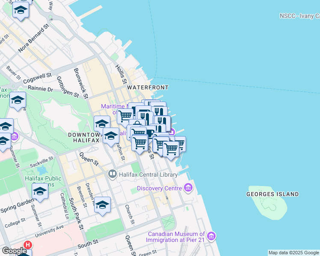
Task: Select the purple museum icon near Summer St
Action: (x=15, y=136)
